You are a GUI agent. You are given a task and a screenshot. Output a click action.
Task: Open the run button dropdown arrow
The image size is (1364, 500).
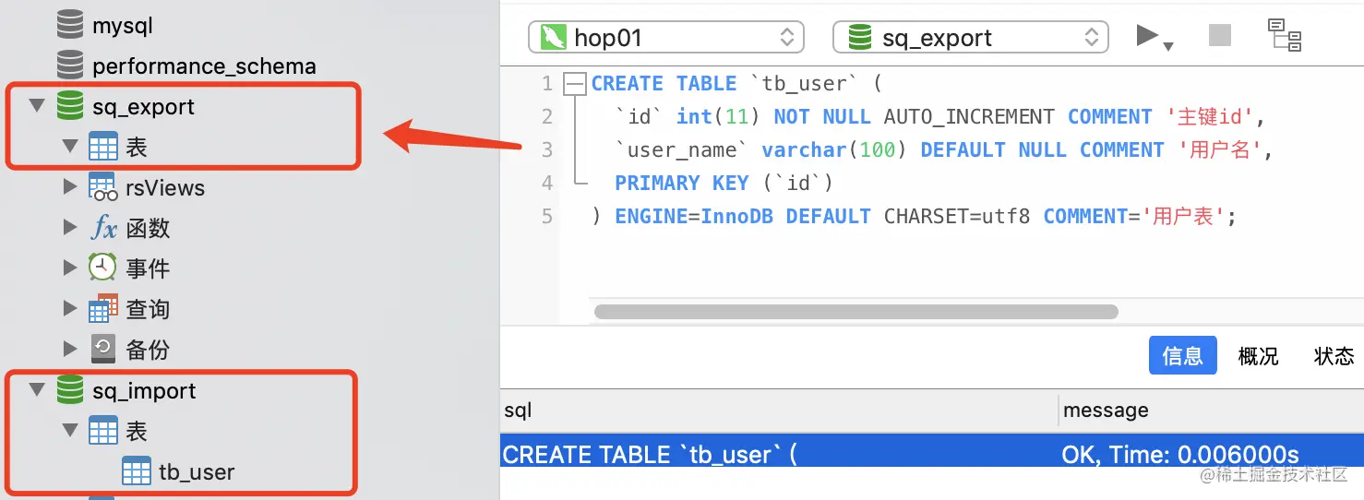click(x=1168, y=46)
